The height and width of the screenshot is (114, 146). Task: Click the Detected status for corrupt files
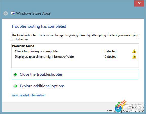tap(110, 51)
